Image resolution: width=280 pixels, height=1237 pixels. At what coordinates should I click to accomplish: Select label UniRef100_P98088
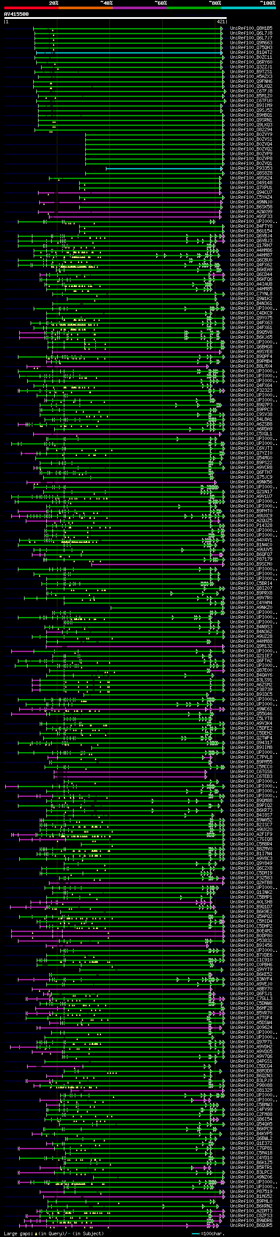tap(251, 1085)
